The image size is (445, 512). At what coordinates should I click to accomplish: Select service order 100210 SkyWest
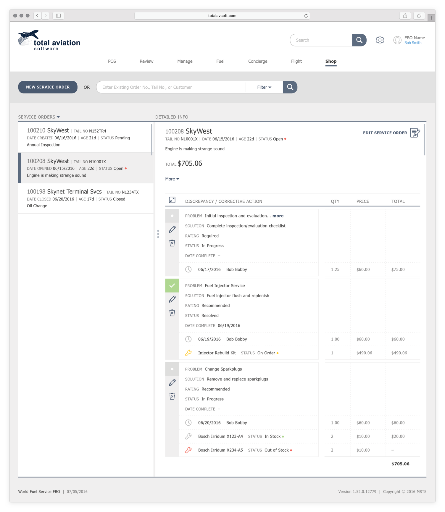click(85, 138)
